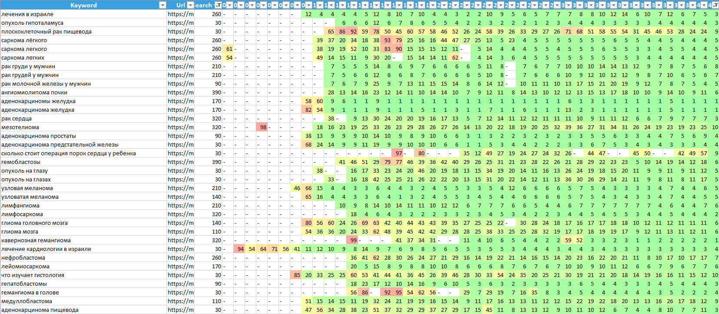Open the Url column filter dropdown
Viewport: 719px width, 314px height.
coord(190,5)
